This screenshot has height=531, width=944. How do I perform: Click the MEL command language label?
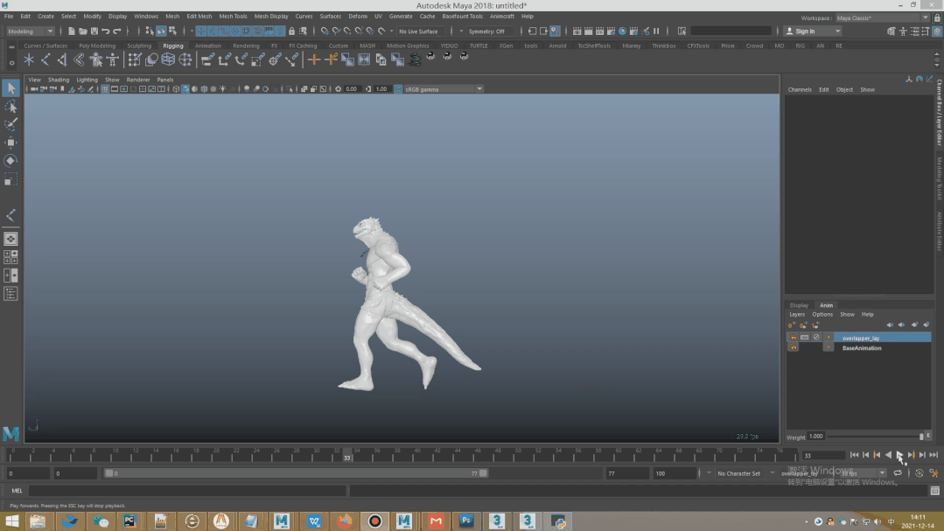pos(17,491)
